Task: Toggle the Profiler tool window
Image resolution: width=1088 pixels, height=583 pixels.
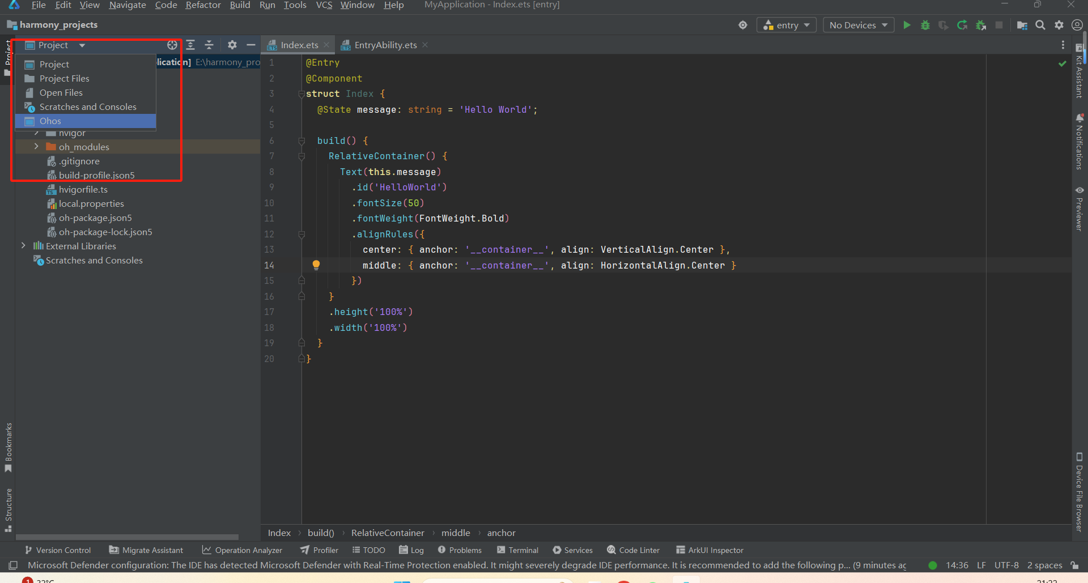Action: coord(319,550)
